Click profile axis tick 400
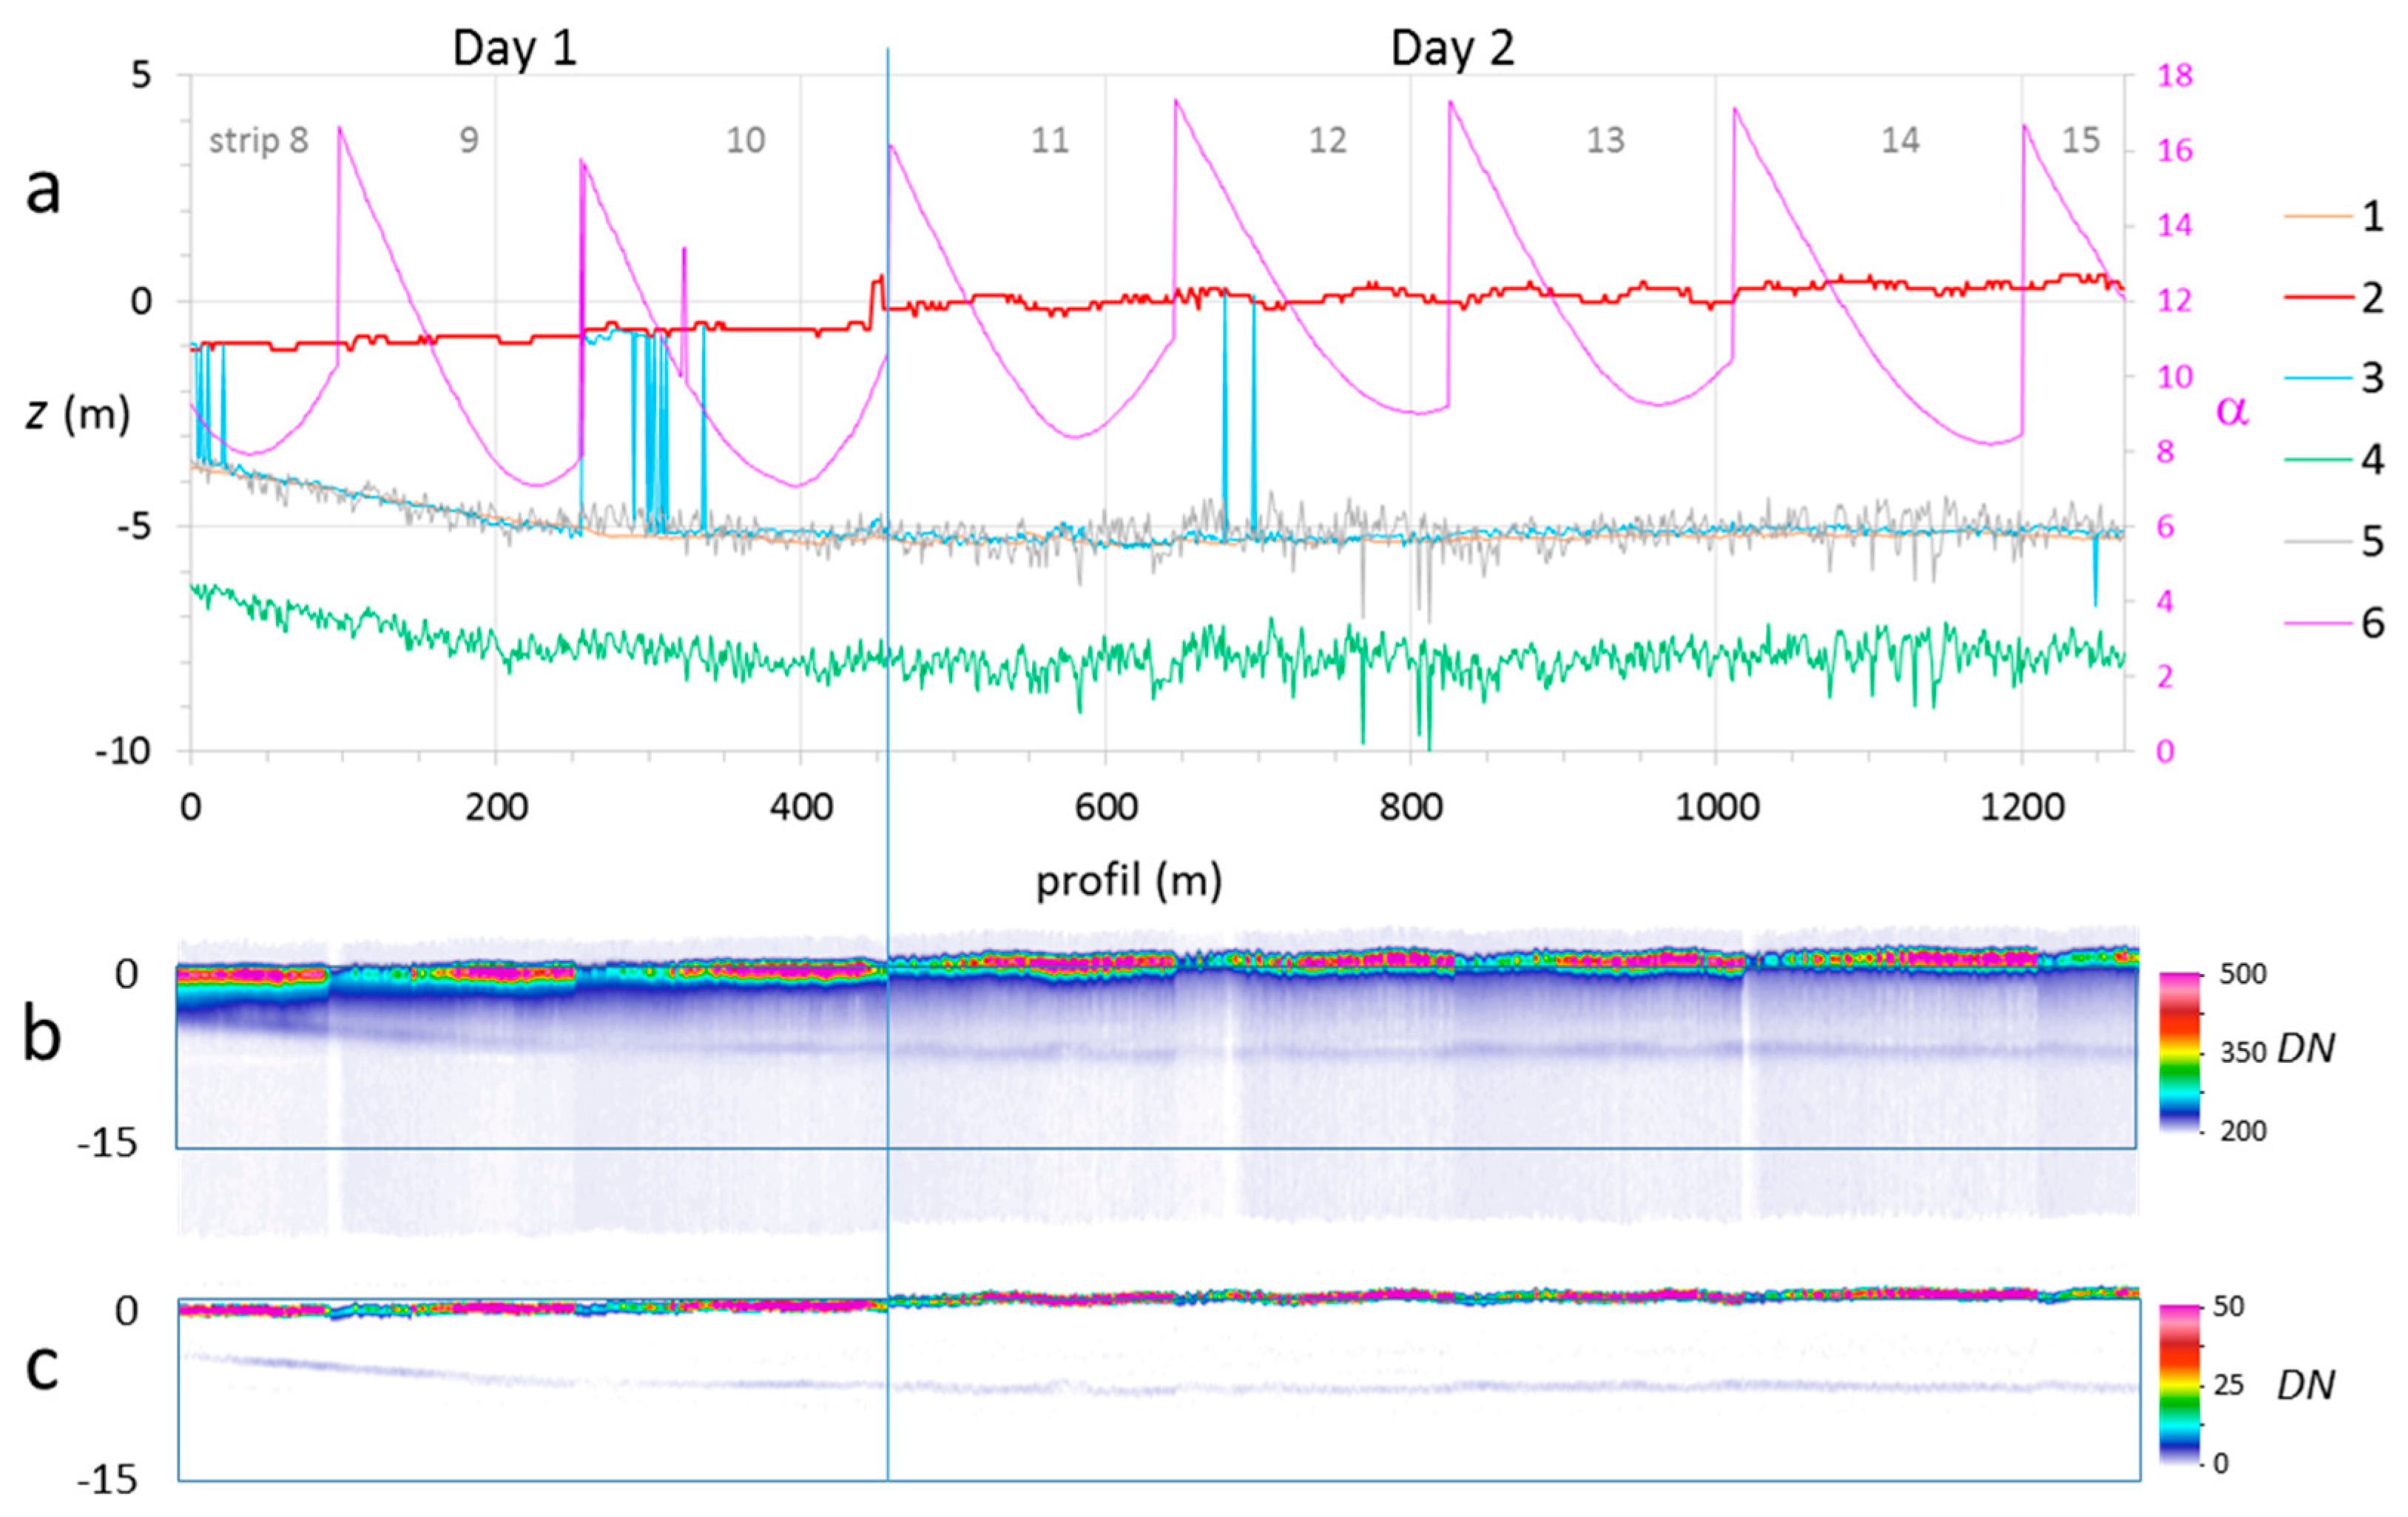The height and width of the screenshot is (1517, 2408). coord(801,806)
